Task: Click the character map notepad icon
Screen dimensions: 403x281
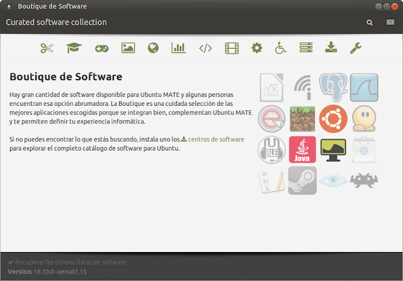Action: pyautogui.click(x=271, y=180)
